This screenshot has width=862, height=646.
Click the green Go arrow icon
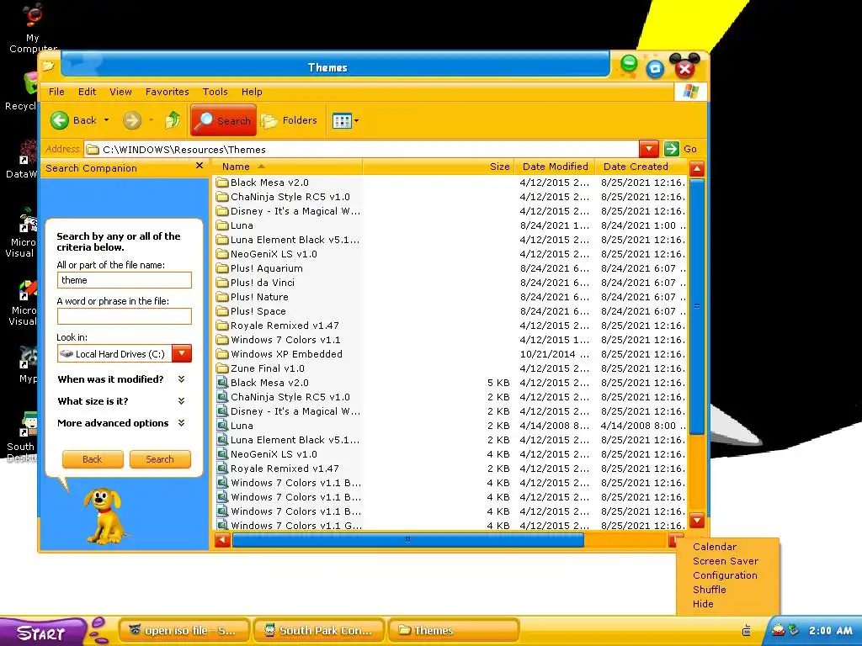pyautogui.click(x=671, y=149)
